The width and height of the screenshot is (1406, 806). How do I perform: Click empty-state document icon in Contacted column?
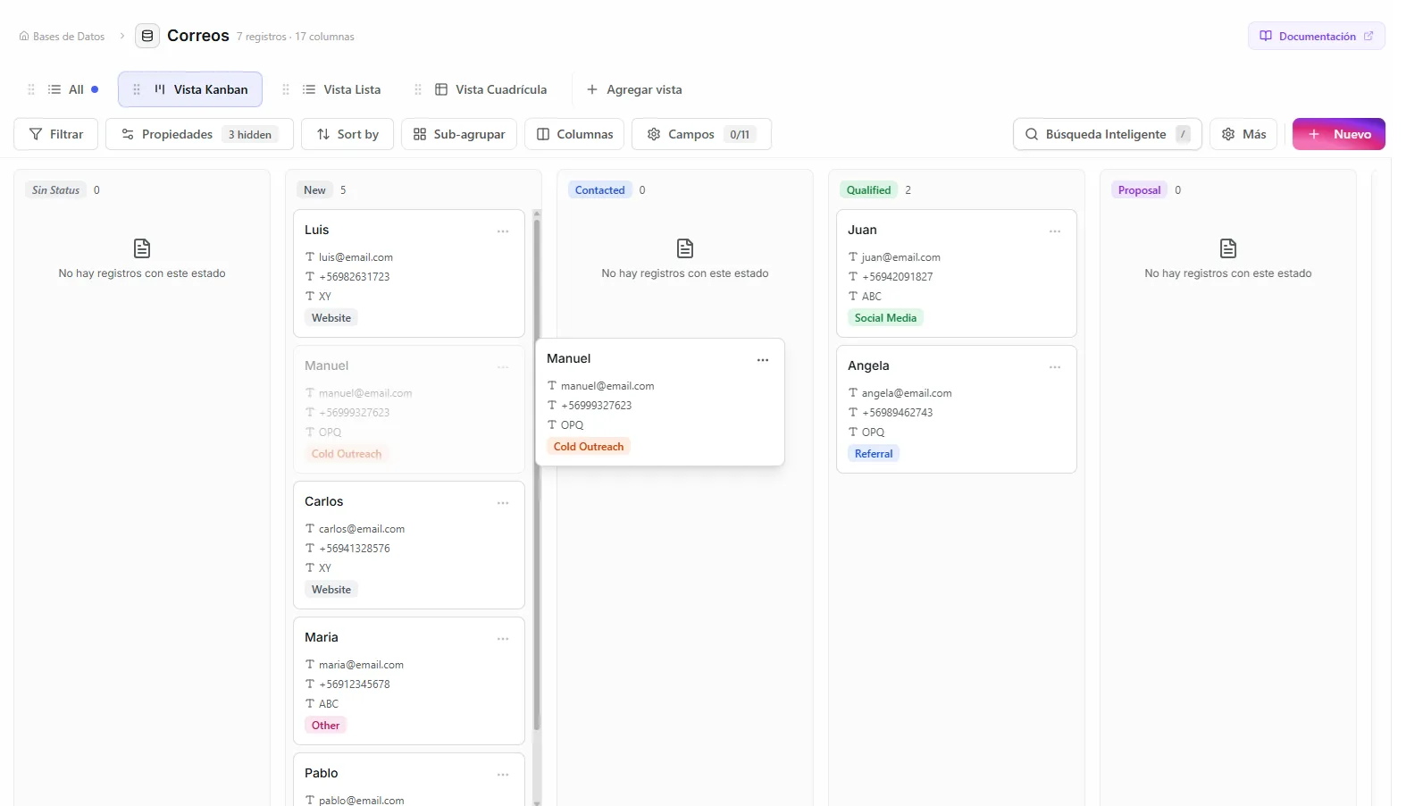click(x=685, y=248)
